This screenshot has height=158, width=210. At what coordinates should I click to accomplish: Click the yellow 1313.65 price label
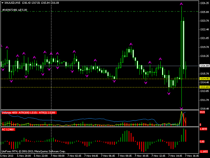(x=204, y=87)
